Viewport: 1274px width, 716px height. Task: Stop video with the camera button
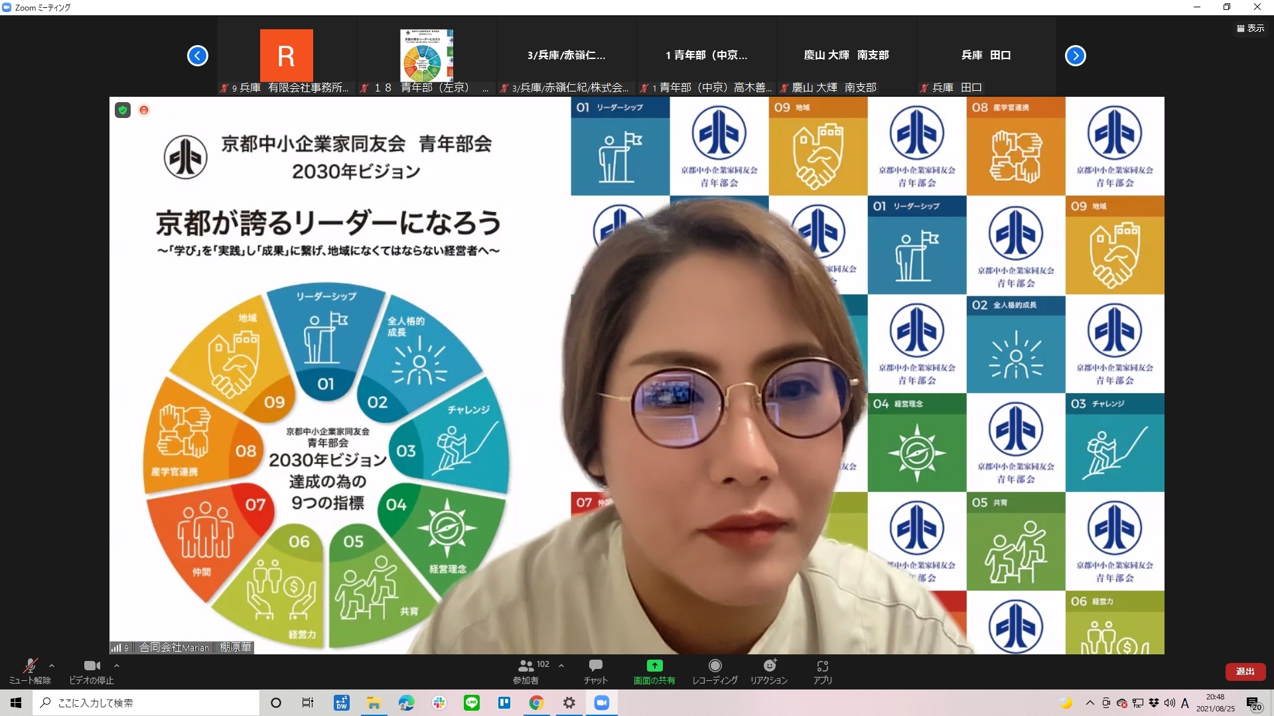coord(92,671)
